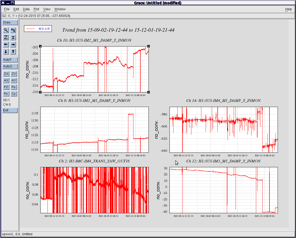296x238 pixels.
Task: Click the top-right handle of selected graph
Action: point(149,46)
